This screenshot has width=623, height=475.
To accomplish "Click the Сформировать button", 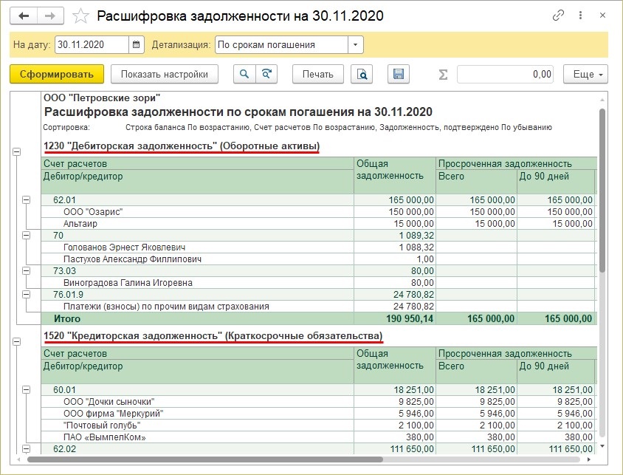I will coord(57,74).
